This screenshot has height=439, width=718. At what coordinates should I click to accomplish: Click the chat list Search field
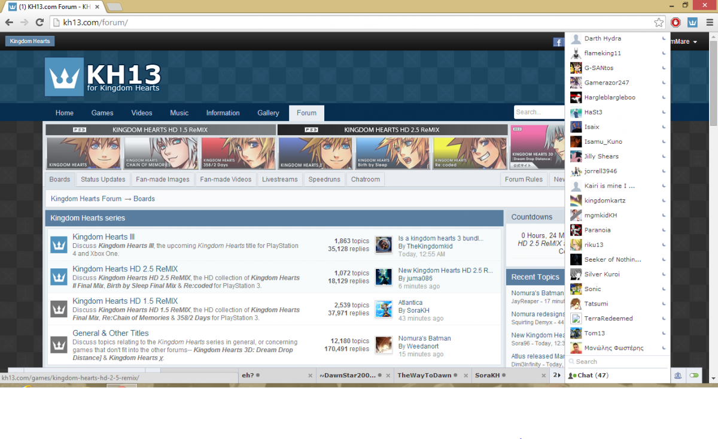pos(617,362)
